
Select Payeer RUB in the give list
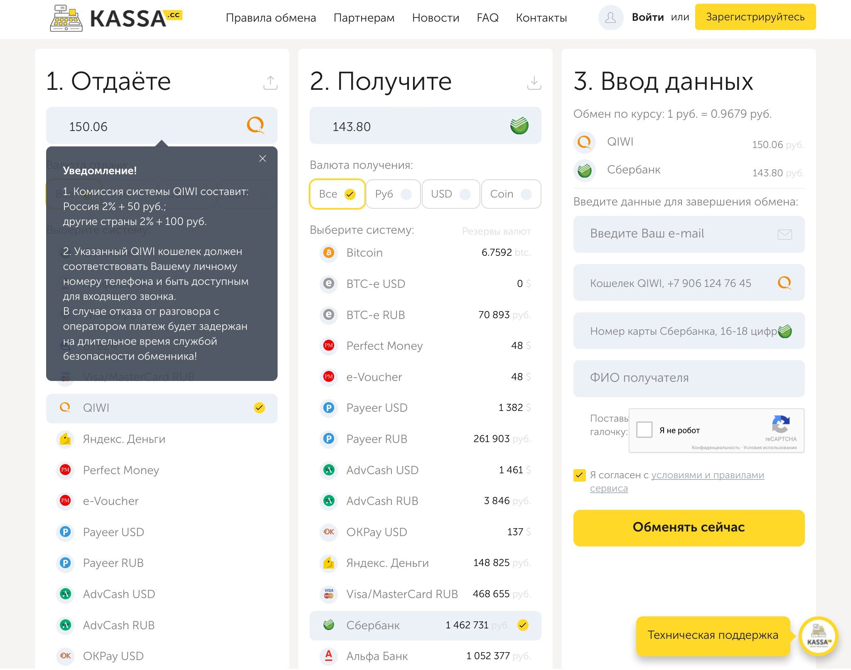point(162,563)
